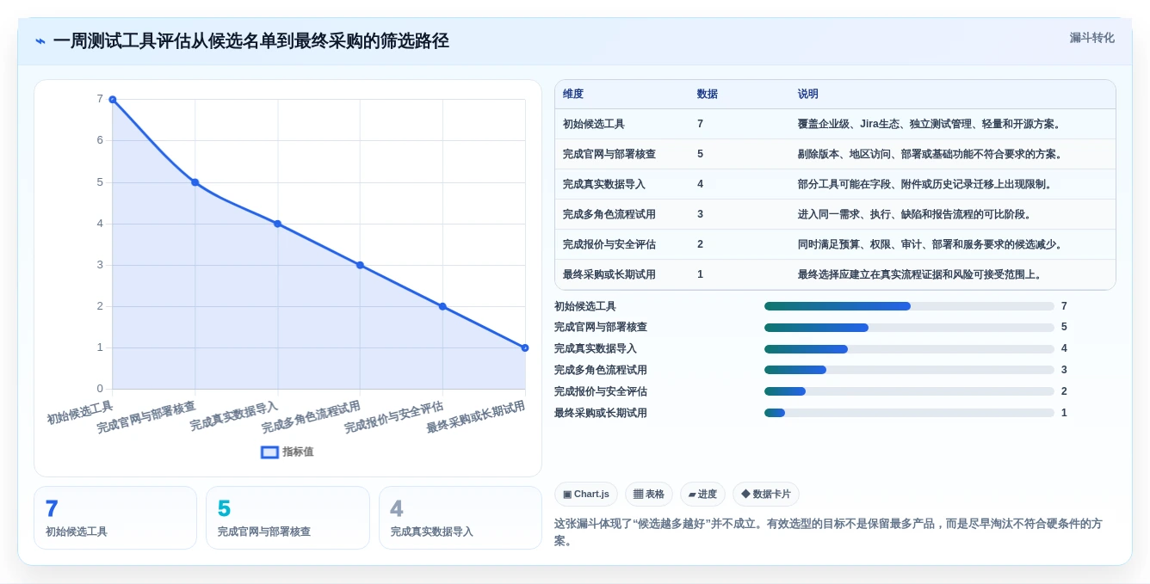Select the 初始候选工具 table row cell
This screenshot has height=584, width=1150.
594,124
